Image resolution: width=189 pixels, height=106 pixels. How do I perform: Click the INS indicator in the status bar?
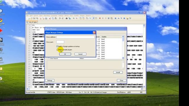(141, 92)
